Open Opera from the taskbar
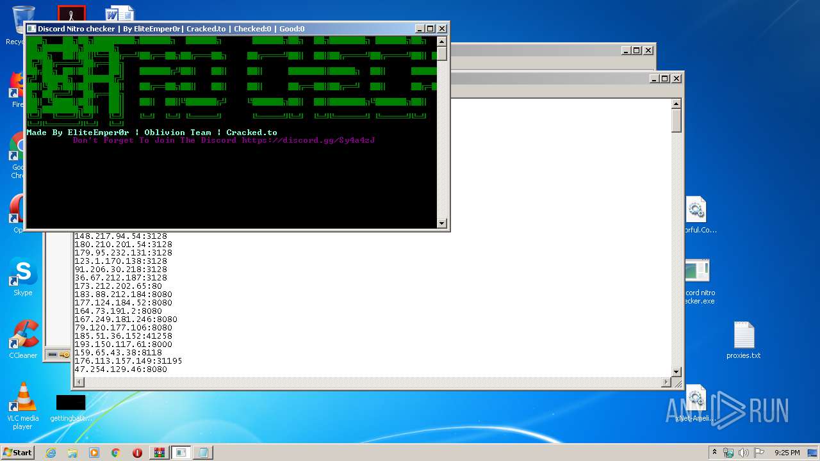Screen dimensions: 820x461 coord(137,453)
